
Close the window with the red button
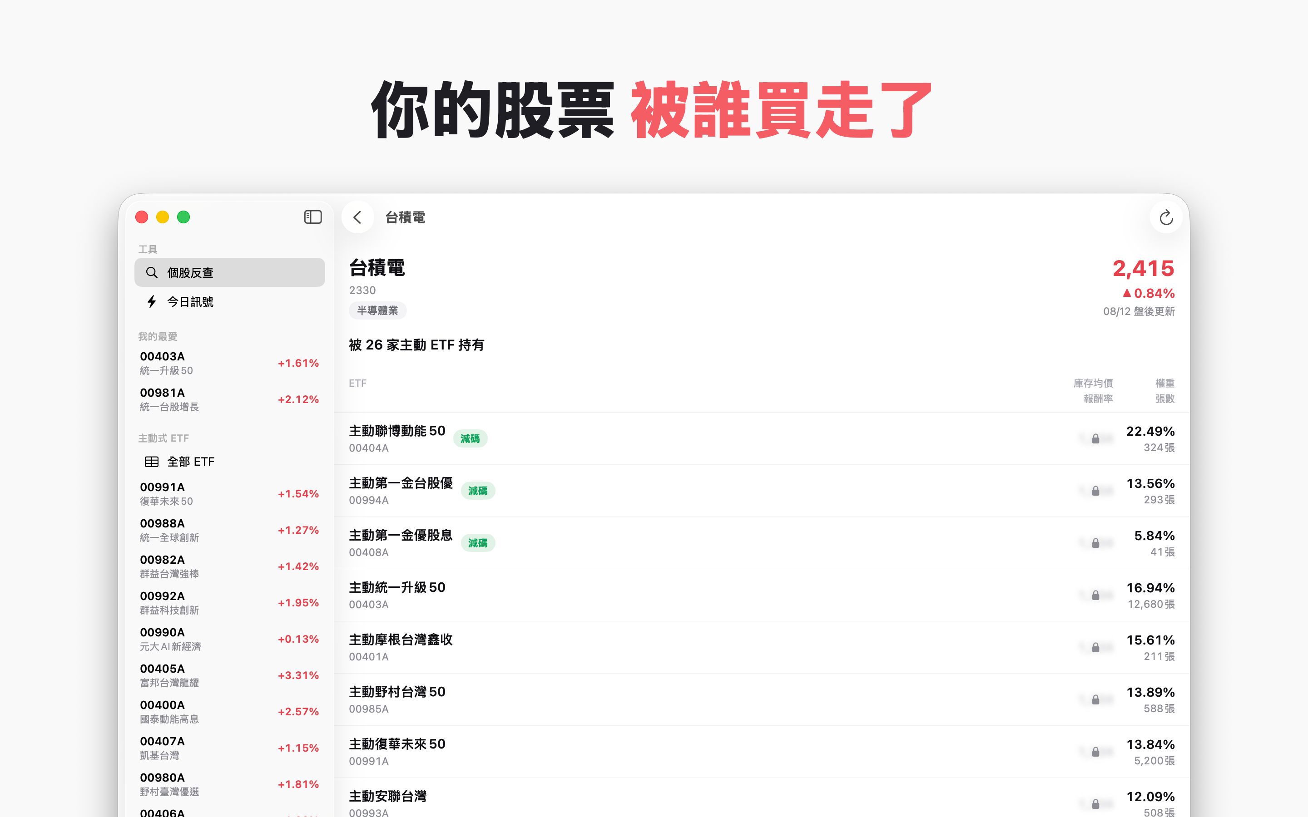click(x=142, y=217)
